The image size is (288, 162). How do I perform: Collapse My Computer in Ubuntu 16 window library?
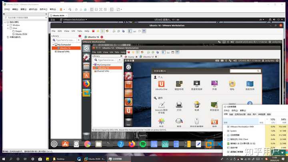pyautogui.click(x=53, y=45)
